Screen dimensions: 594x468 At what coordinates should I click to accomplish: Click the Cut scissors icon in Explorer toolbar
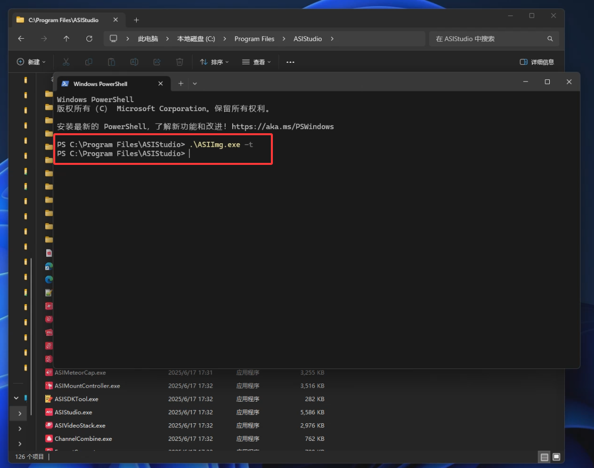(66, 62)
